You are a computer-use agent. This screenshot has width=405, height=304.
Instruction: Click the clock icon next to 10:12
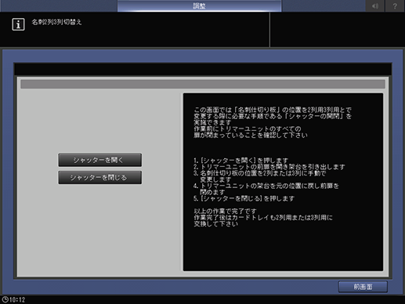point(5,299)
